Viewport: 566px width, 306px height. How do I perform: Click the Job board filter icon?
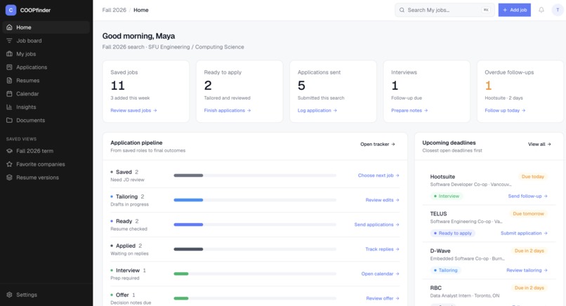[9, 41]
